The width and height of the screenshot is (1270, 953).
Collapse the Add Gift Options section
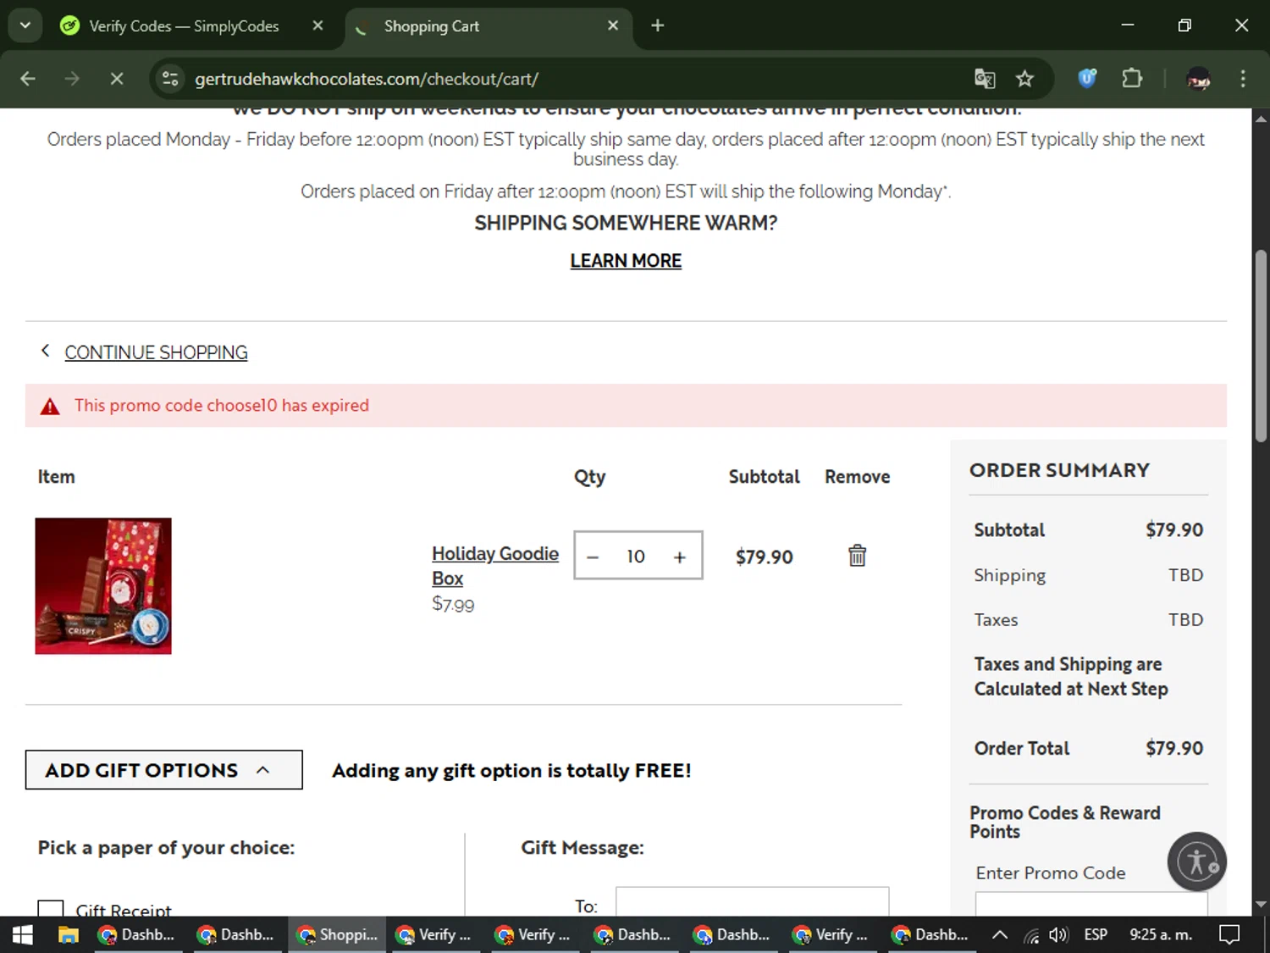[x=163, y=770]
